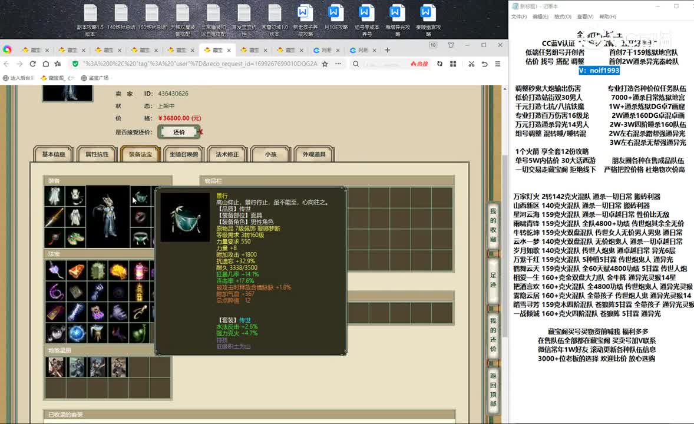Viewport: 694px width, 424px height.
Task: Go to the browser home page
Action: tap(45, 64)
